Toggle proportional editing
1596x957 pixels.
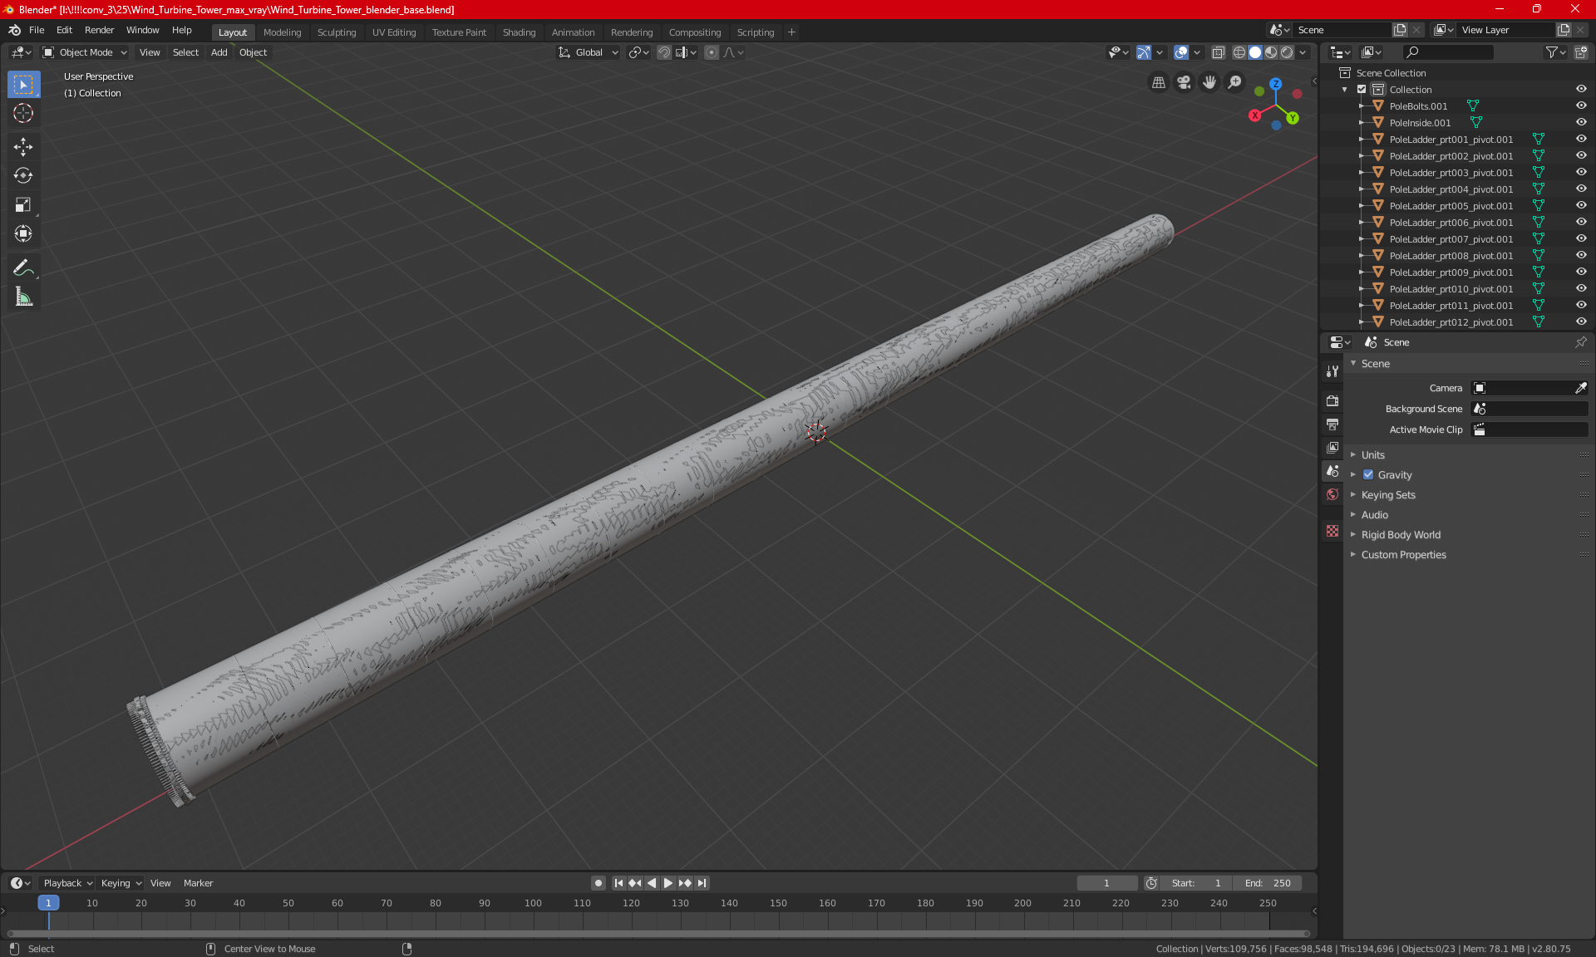tap(712, 52)
